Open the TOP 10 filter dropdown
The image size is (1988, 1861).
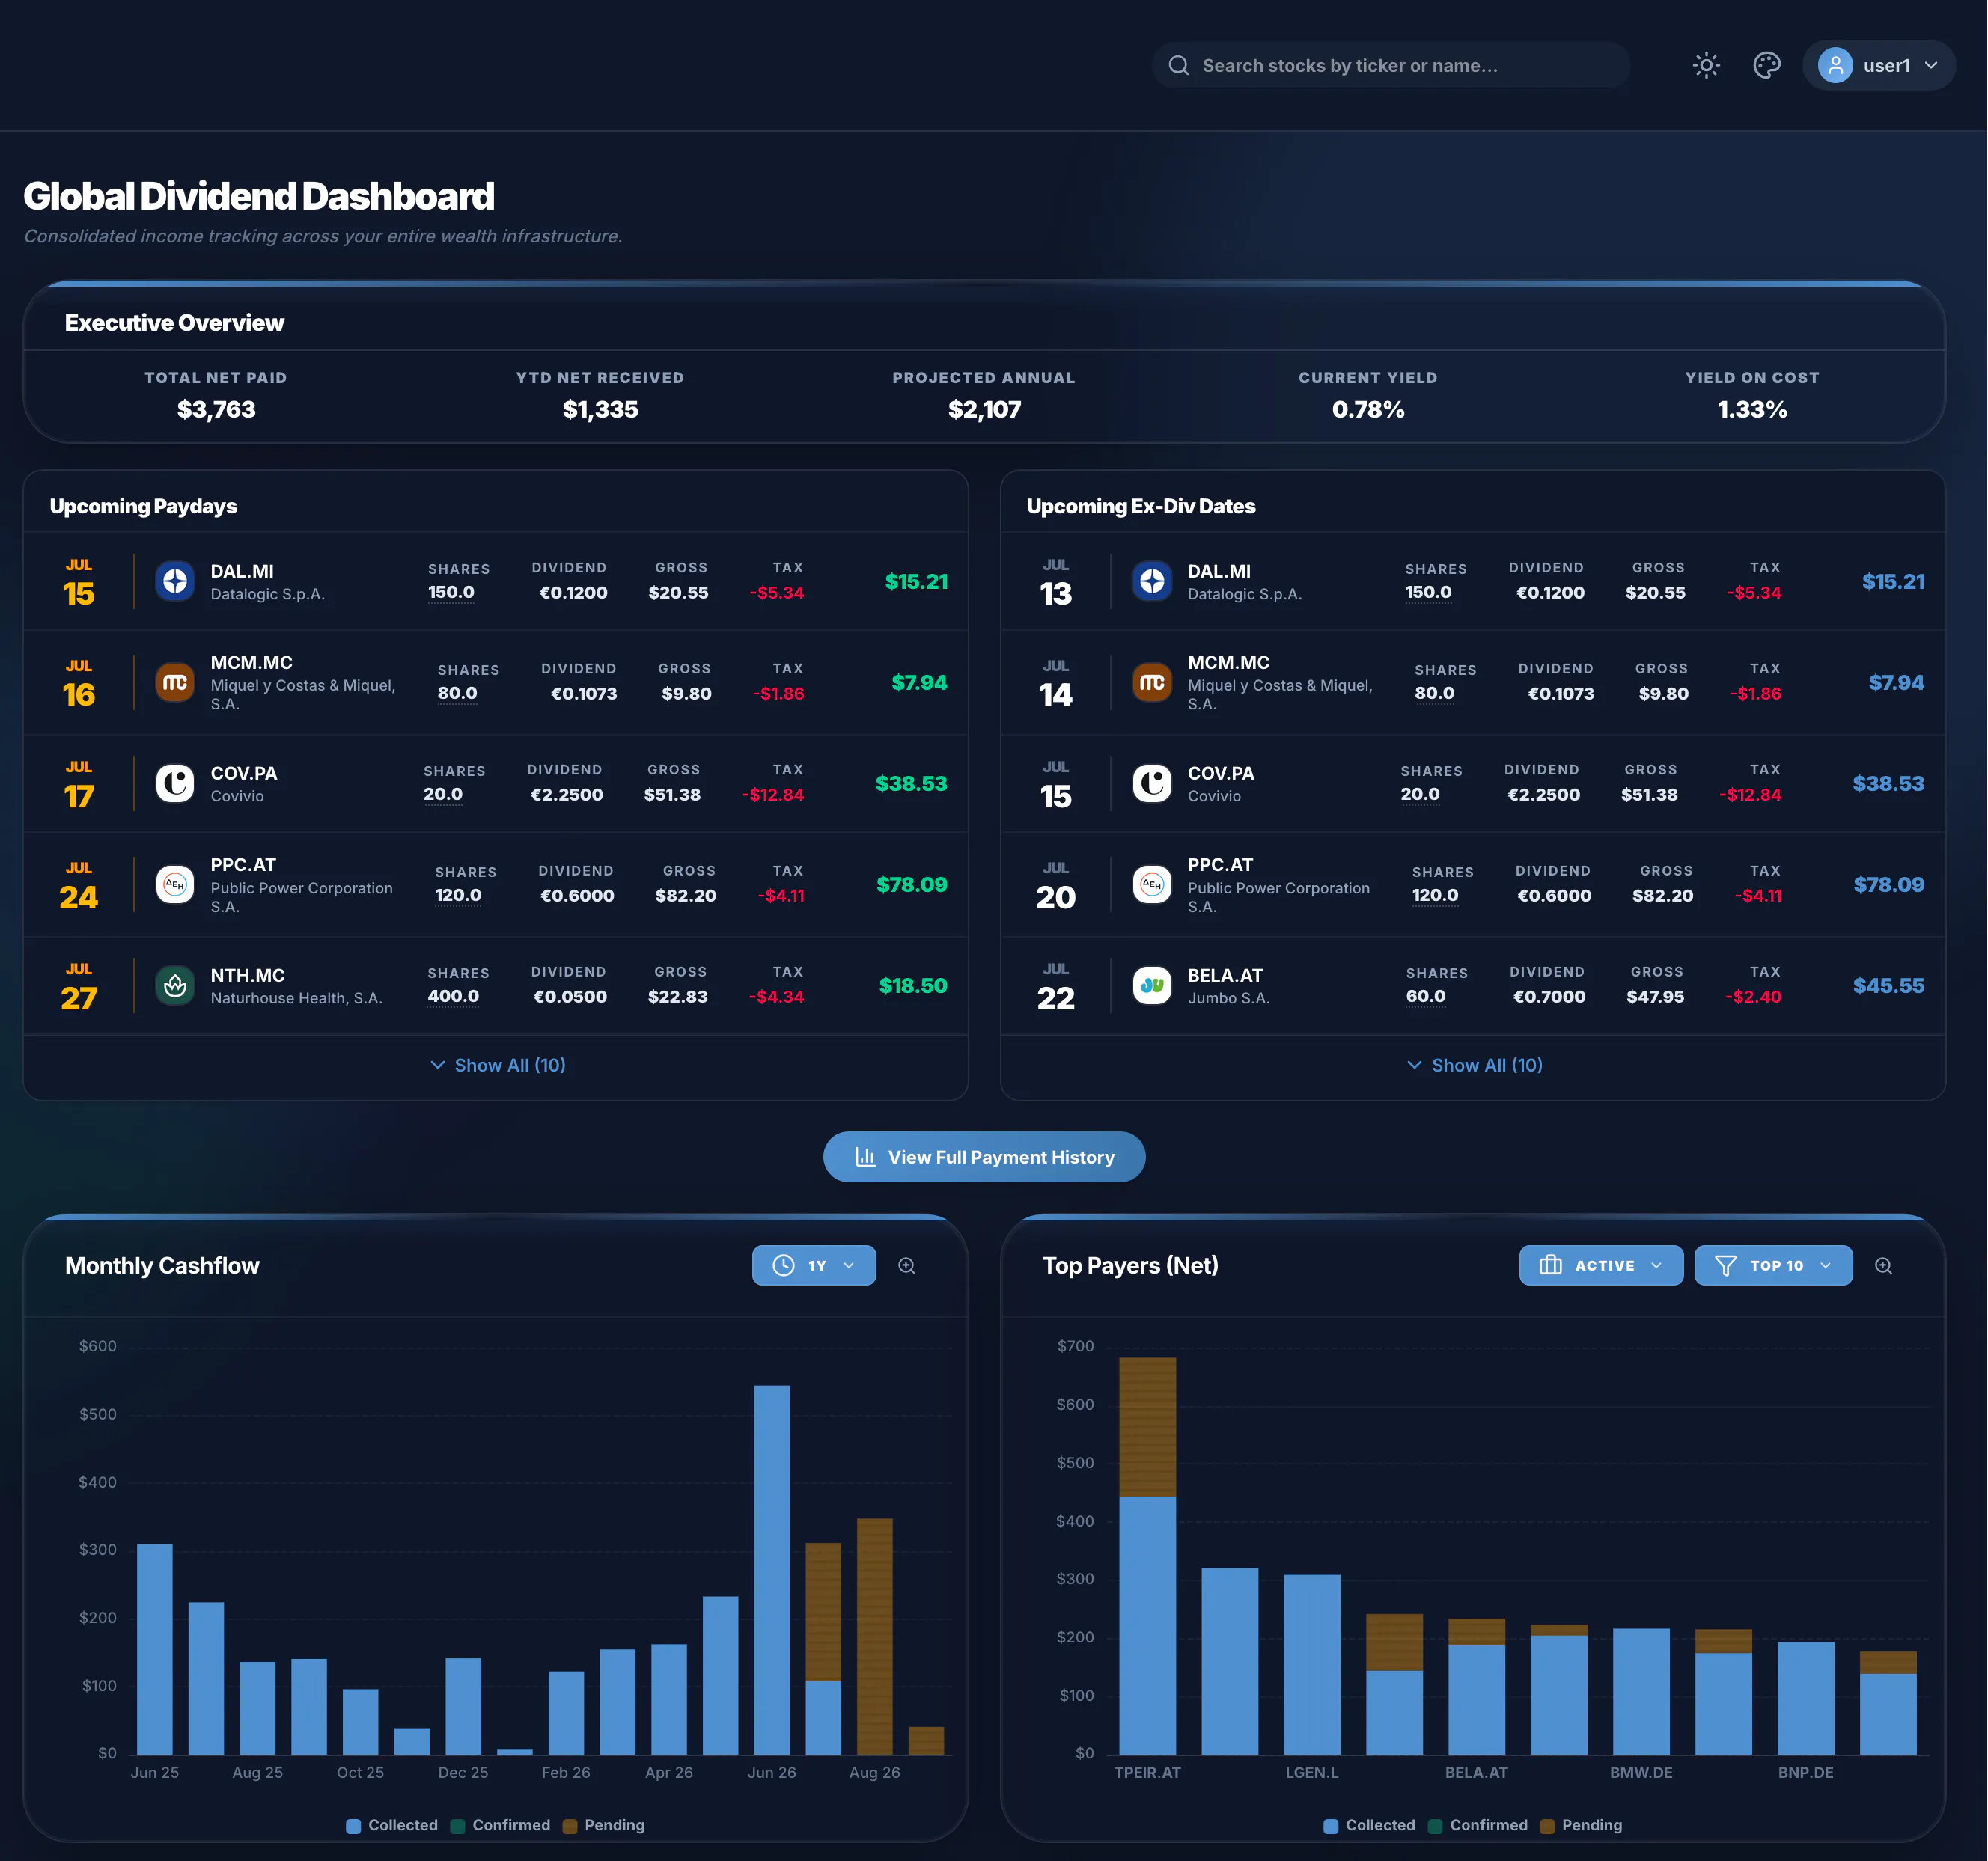[1773, 1265]
